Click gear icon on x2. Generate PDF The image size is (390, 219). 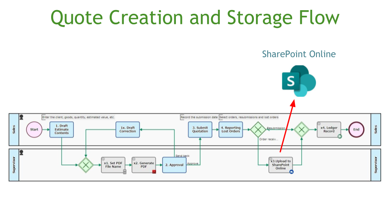(x=134, y=159)
